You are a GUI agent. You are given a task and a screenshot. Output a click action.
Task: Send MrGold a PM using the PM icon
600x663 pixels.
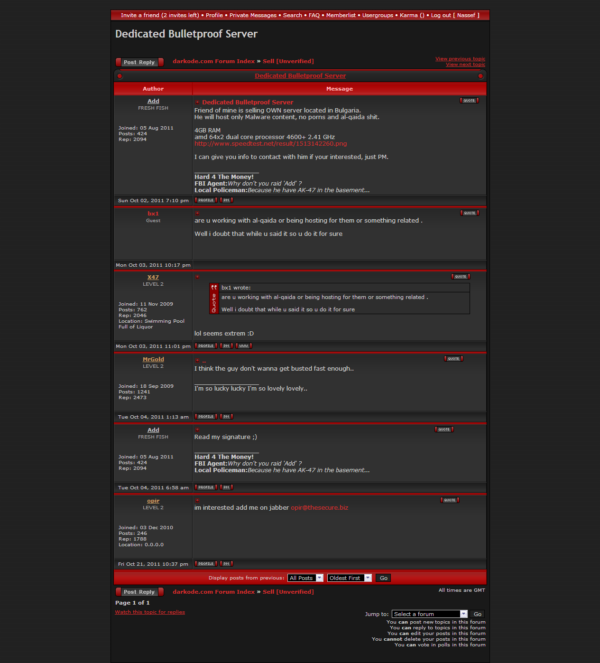coord(226,417)
